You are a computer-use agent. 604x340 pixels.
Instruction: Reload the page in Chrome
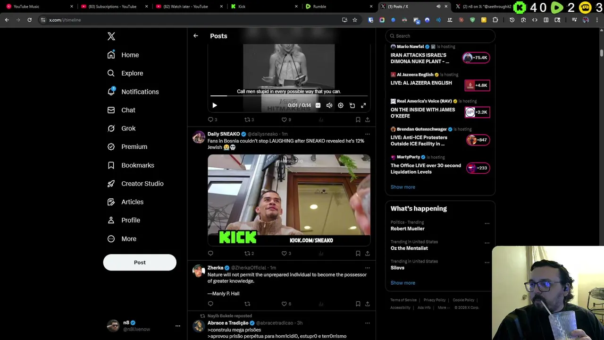tap(29, 20)
